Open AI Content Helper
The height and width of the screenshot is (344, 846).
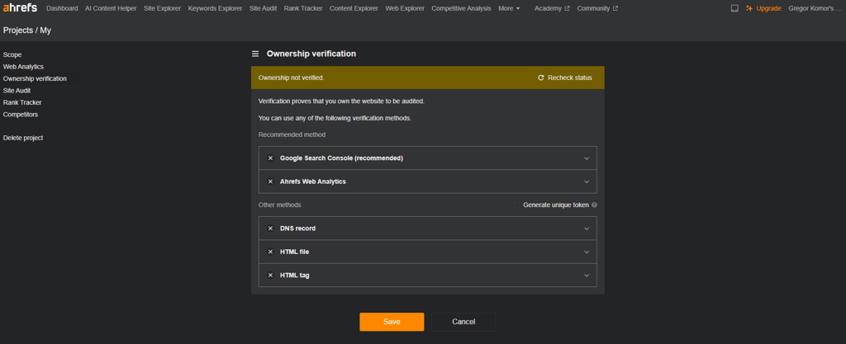pos(111,8)
